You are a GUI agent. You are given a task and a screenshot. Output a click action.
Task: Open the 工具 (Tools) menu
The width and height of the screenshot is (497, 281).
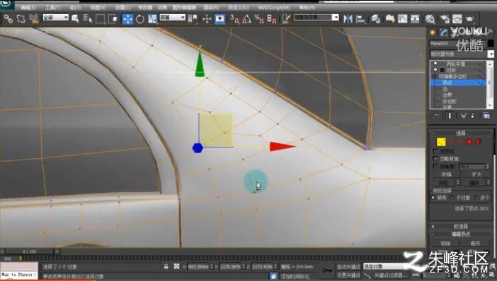pos(52,7)
